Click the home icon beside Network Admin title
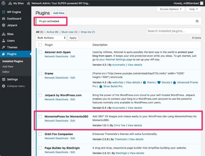This screenshot has height=156, width=205. pos(28,3)
